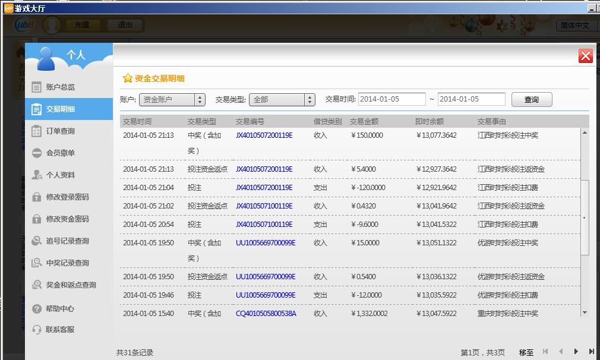Screen dimensions: 600x360
Task: Click the 个人资料 person icon
Action: click(x=37, y=175)
